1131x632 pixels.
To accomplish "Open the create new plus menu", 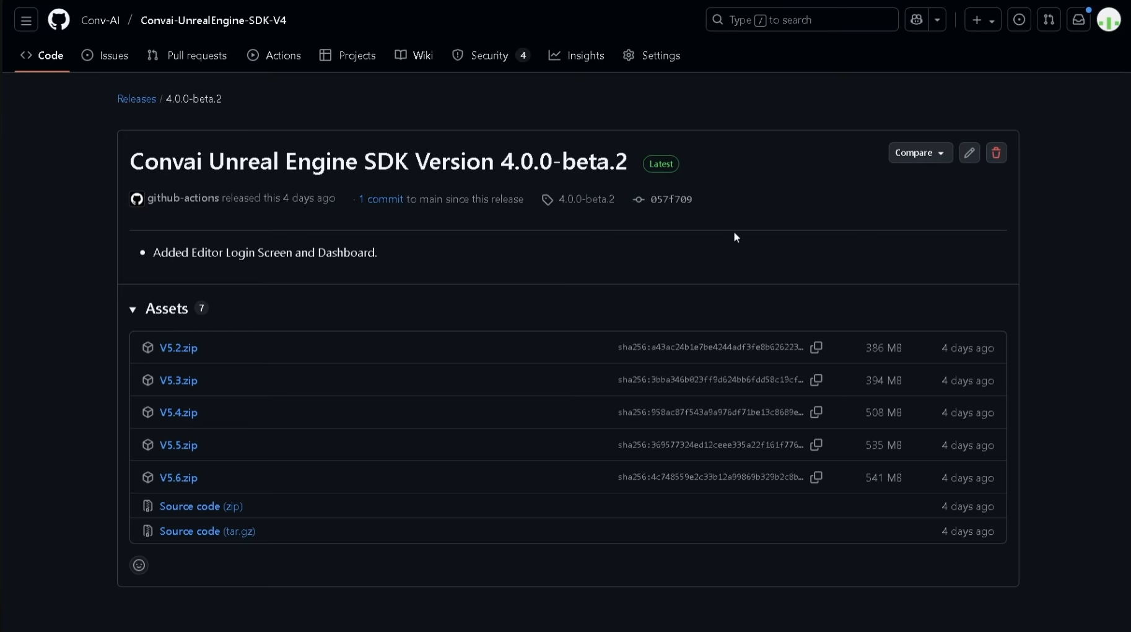I will (982, 20).
